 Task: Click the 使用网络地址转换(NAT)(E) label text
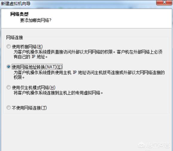pos(37,67)
